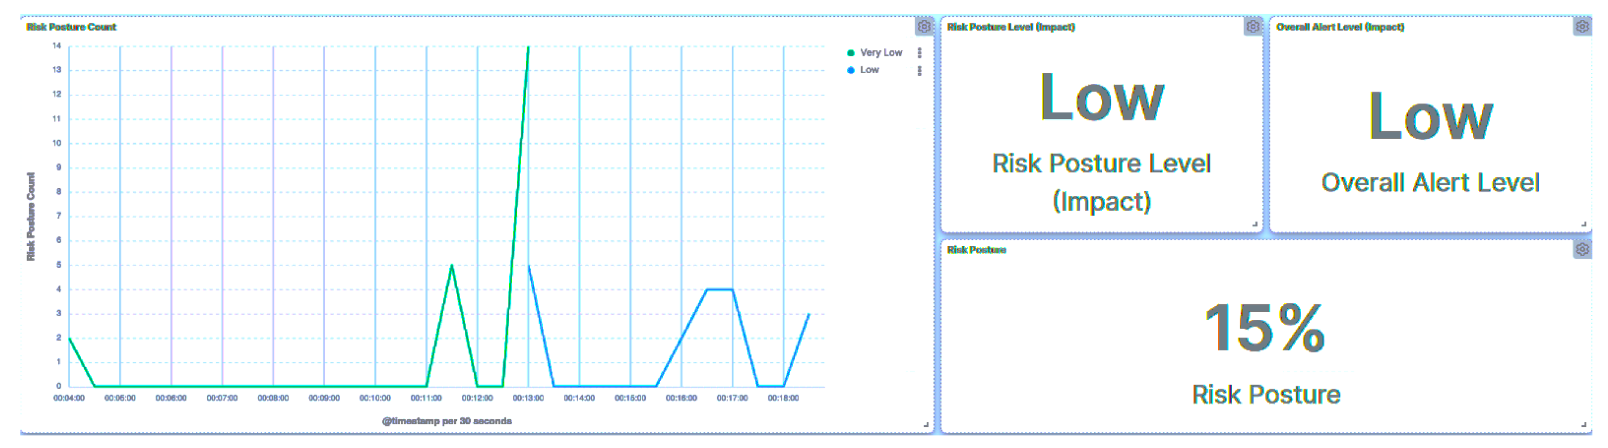Image resolution: width=1608 pixels, height=448 pixels.
Task: Click resize corner of Overall Alert Level panel
Action: [x=1583, y=223]
